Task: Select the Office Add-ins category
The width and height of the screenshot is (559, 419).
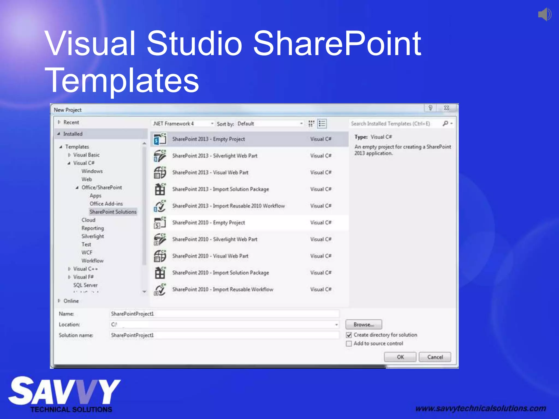Action: [x=106, y=204]
